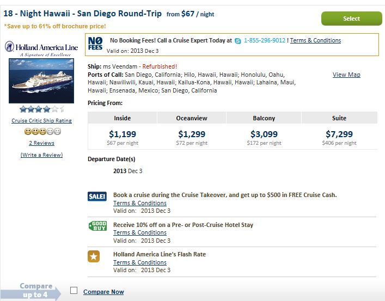Click the Skype phone icon
This screenshot has width=385, height=301.
click(238, 41)
